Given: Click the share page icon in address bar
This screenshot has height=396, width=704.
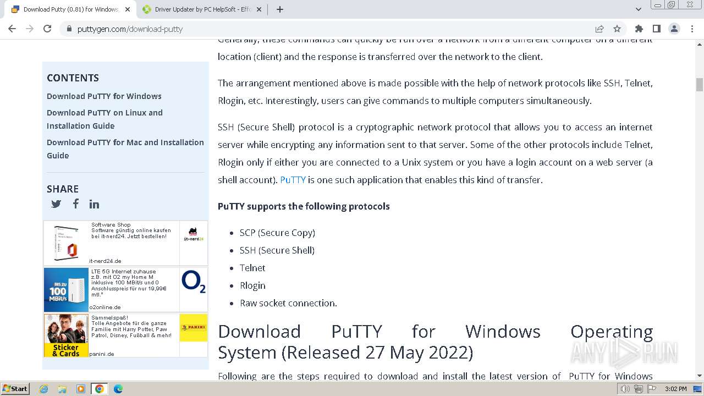Looking at the screenshot, I should pos(599,29).
